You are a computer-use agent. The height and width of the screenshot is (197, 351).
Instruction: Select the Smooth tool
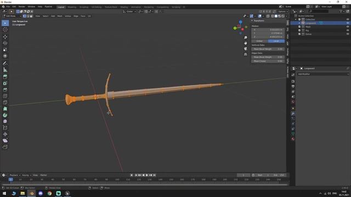coord(5,121)
